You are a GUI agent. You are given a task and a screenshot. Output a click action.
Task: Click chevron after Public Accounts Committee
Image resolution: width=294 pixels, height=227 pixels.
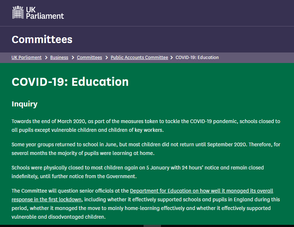point(171,58)
